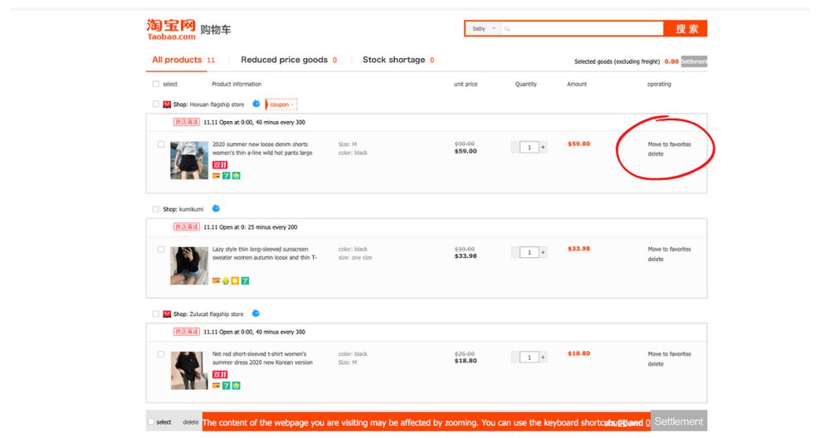Check the Hexuan flagship store shop checkbox
Viewport: 830px width, 438px height.
coord(156,105)
